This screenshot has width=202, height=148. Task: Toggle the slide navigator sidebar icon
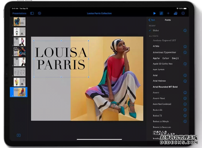[32, 13]
